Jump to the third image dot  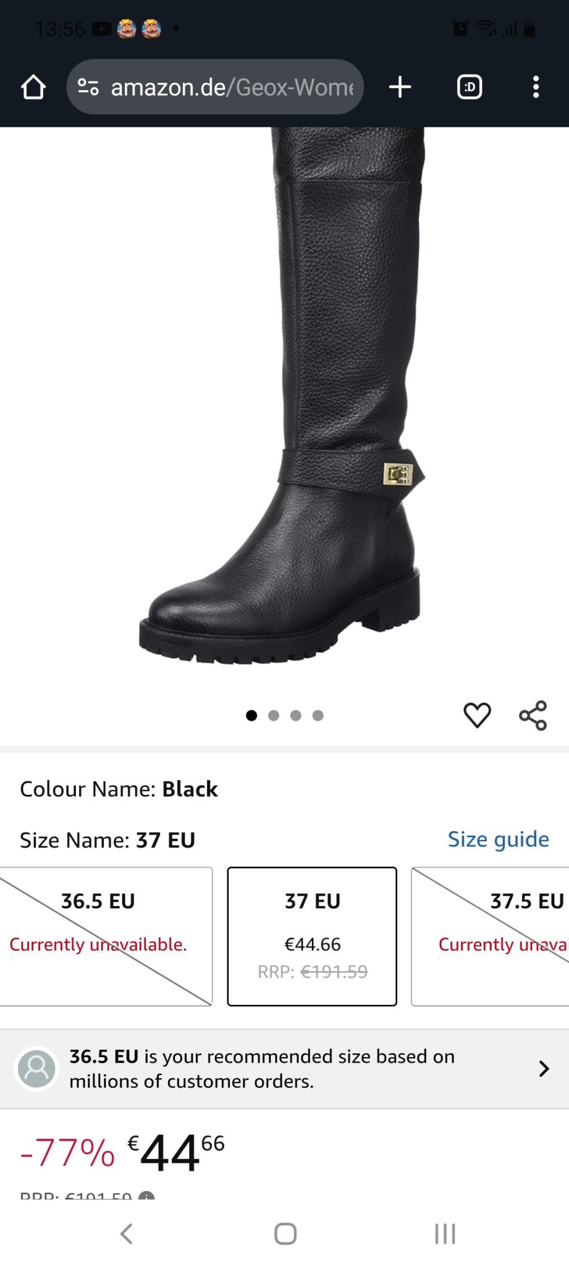[296, 715]
